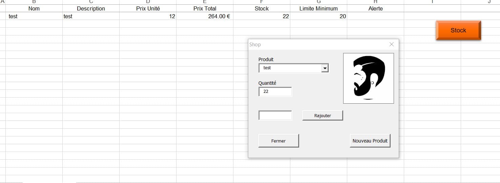
Task: Click the empty field beside Rajouter
Action: tap(275, 115)
